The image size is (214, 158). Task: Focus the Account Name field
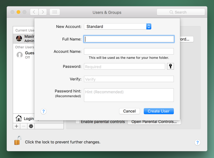tap(129, 51)
